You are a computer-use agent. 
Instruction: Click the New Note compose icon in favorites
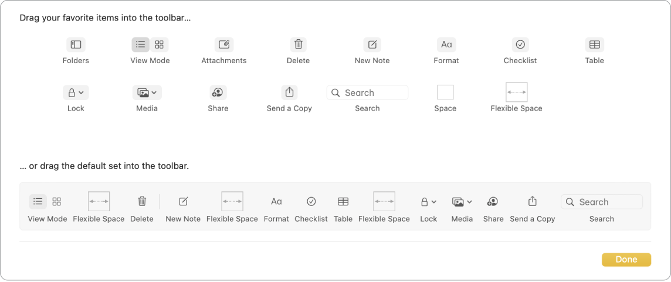pyautogui.click(x=372, y=44)
